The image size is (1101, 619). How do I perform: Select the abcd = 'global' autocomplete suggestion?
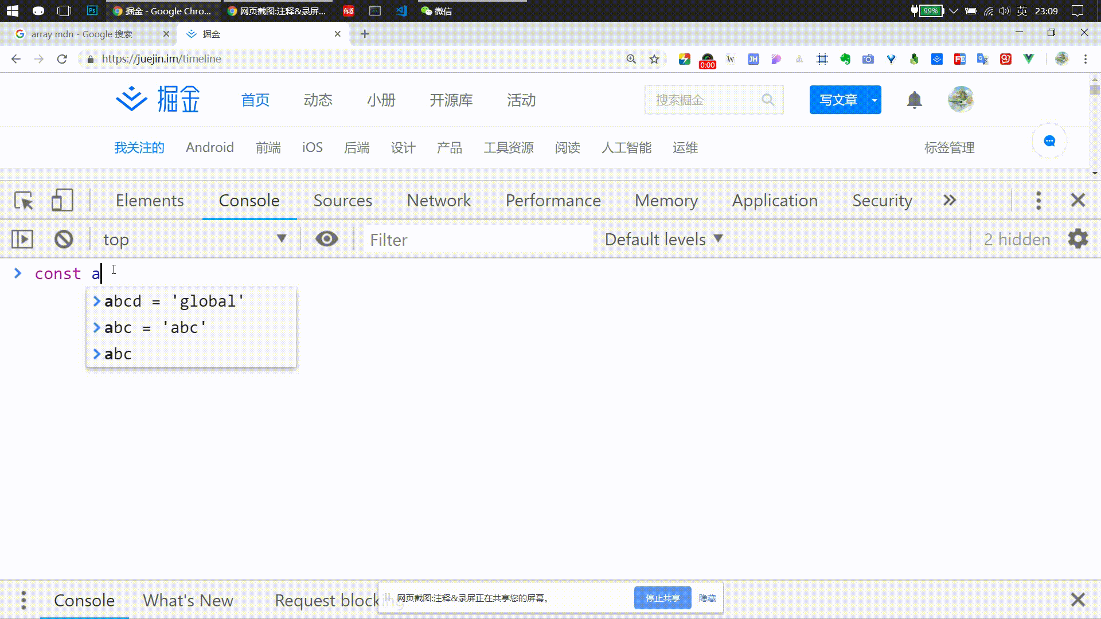click(x=174, y=301)
